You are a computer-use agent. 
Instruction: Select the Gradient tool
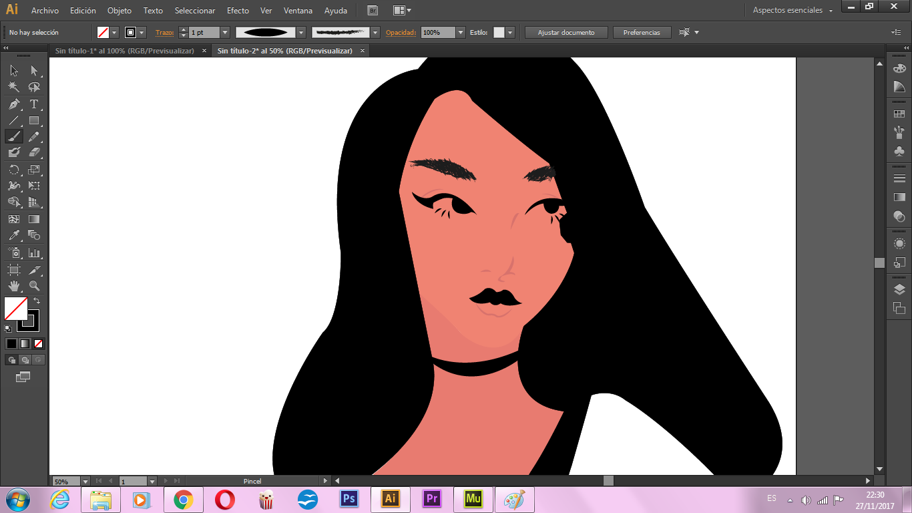point(34,219)
